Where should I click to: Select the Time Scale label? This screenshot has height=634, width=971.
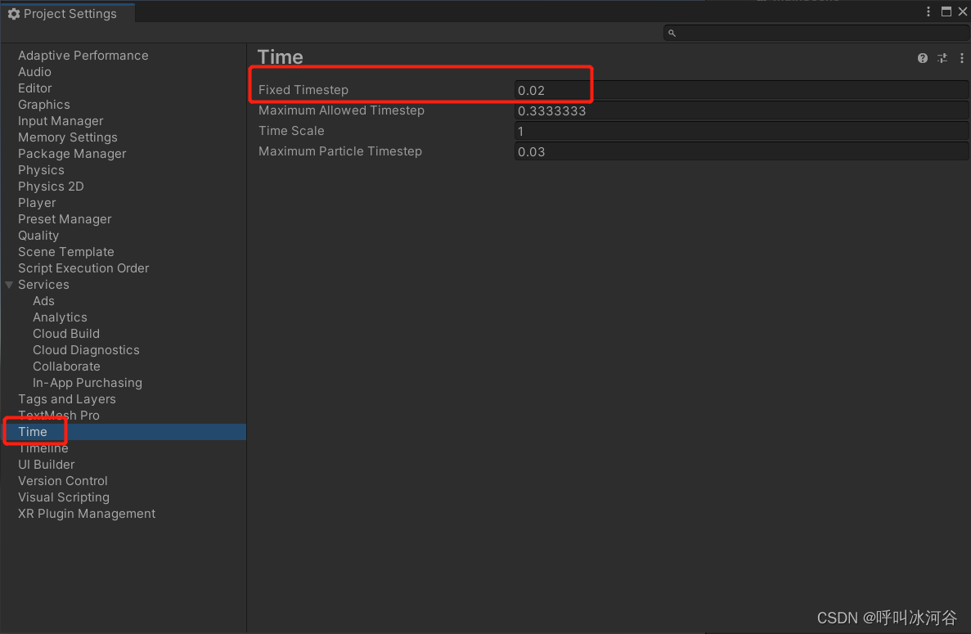tap(291, 131)
